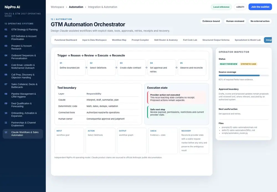The height and width of the screenshot is (192, 277).
Task: Click Join the waitlist button
Action: coord(260,7)
